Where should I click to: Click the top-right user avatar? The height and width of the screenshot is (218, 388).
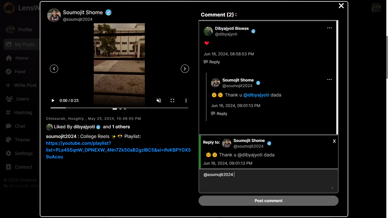click(x=376, y=8)
